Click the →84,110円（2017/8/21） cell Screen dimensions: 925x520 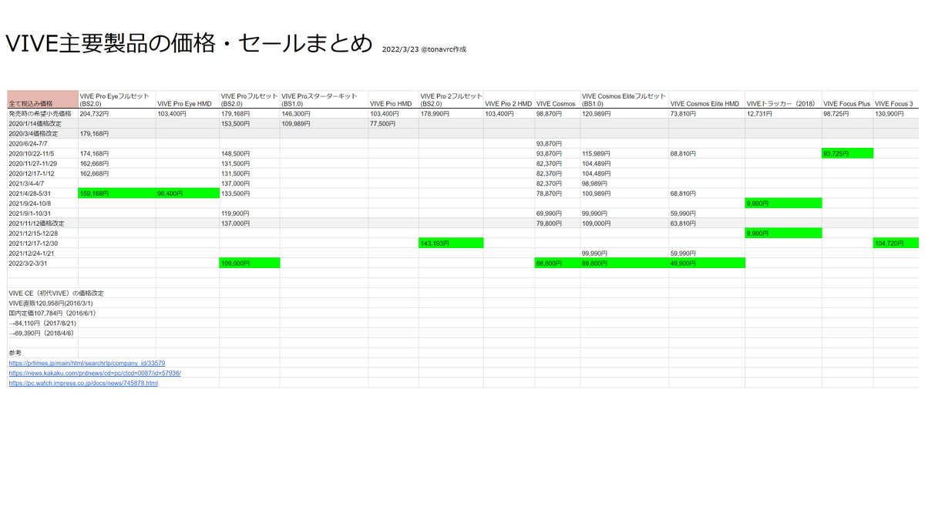42,324
